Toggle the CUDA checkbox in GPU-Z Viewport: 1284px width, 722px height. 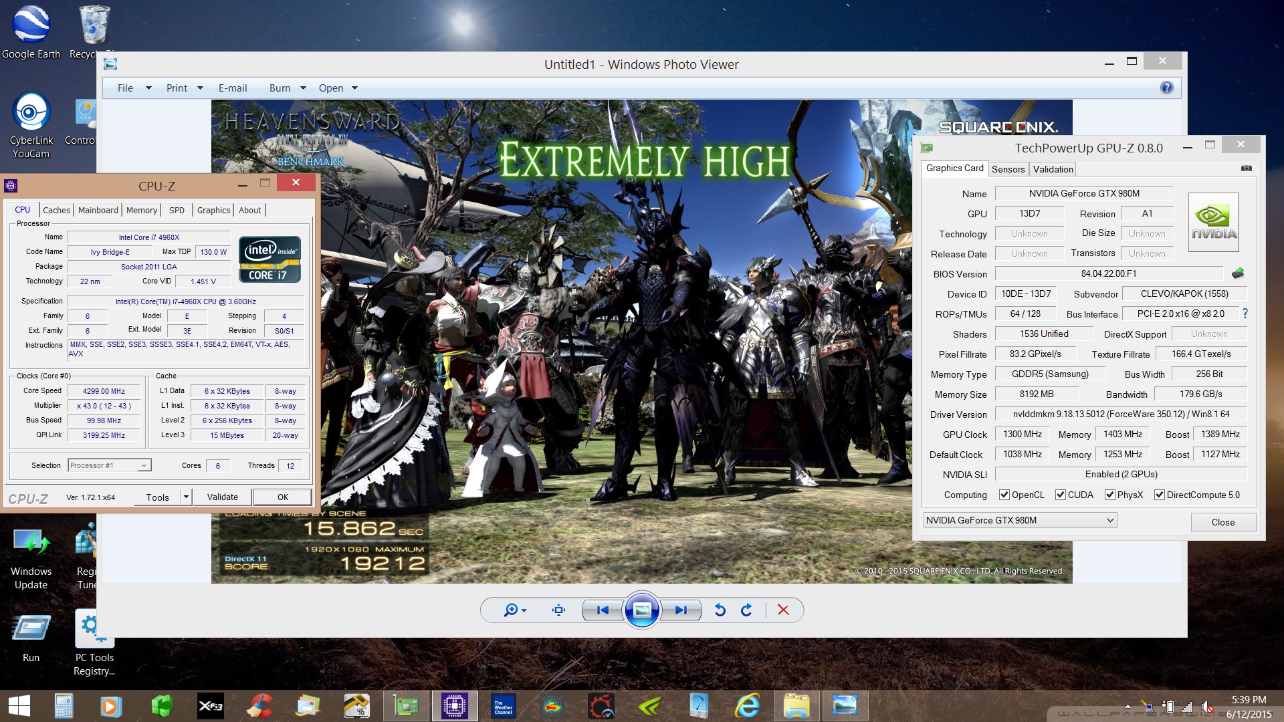pyautogui.click(x=1060, y=495)
